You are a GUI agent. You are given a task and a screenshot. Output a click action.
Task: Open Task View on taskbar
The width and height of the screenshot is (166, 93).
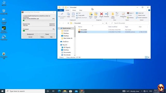(x=53, y=91)
